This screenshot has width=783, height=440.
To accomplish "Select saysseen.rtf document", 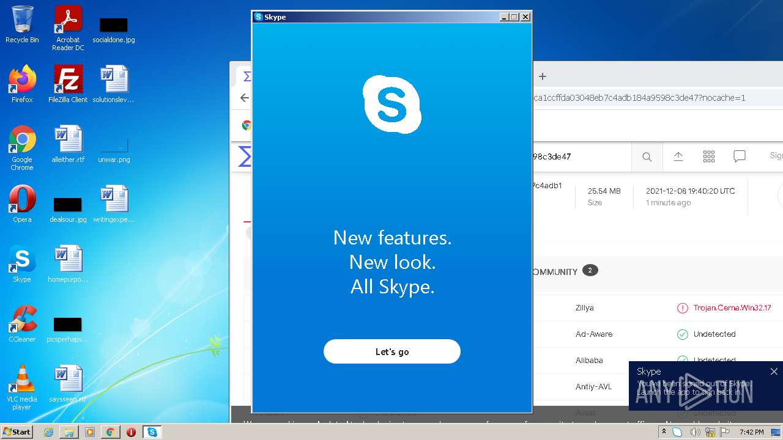I will tap(68, 384).
